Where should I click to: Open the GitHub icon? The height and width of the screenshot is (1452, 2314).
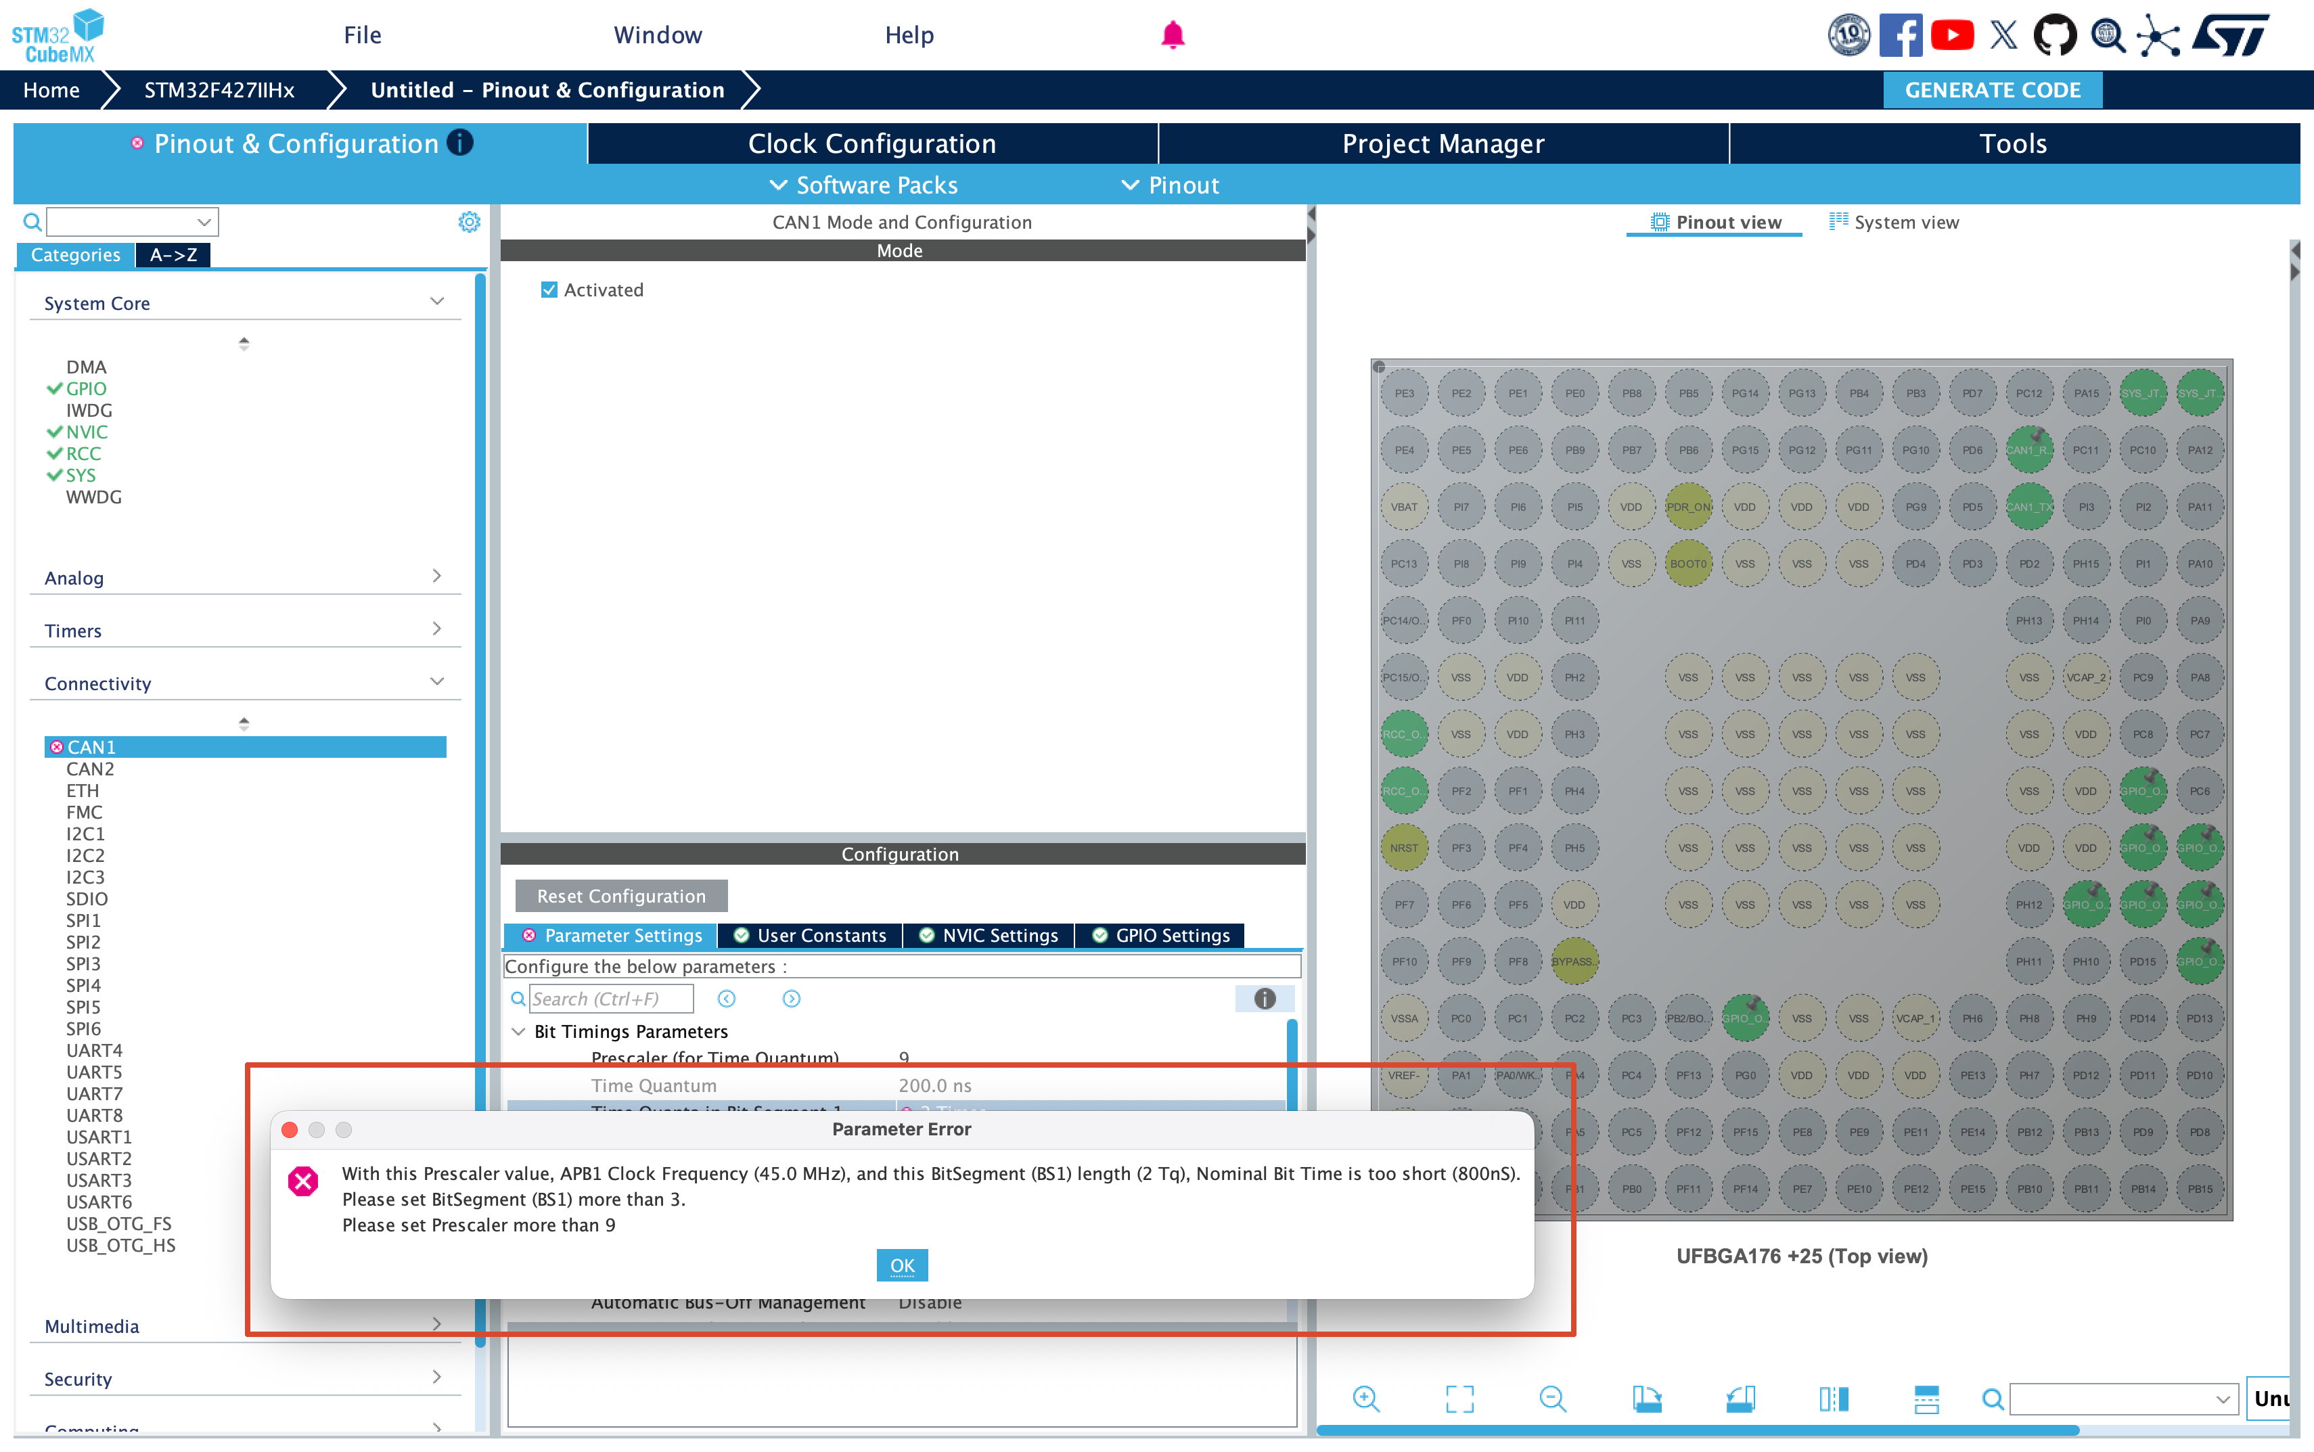click(2055, 36)
